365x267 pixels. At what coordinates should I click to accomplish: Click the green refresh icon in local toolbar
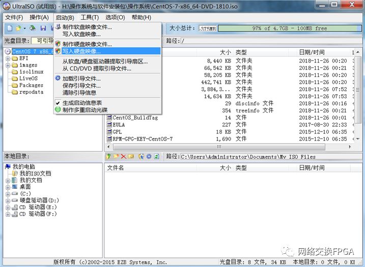click(157, 156)
